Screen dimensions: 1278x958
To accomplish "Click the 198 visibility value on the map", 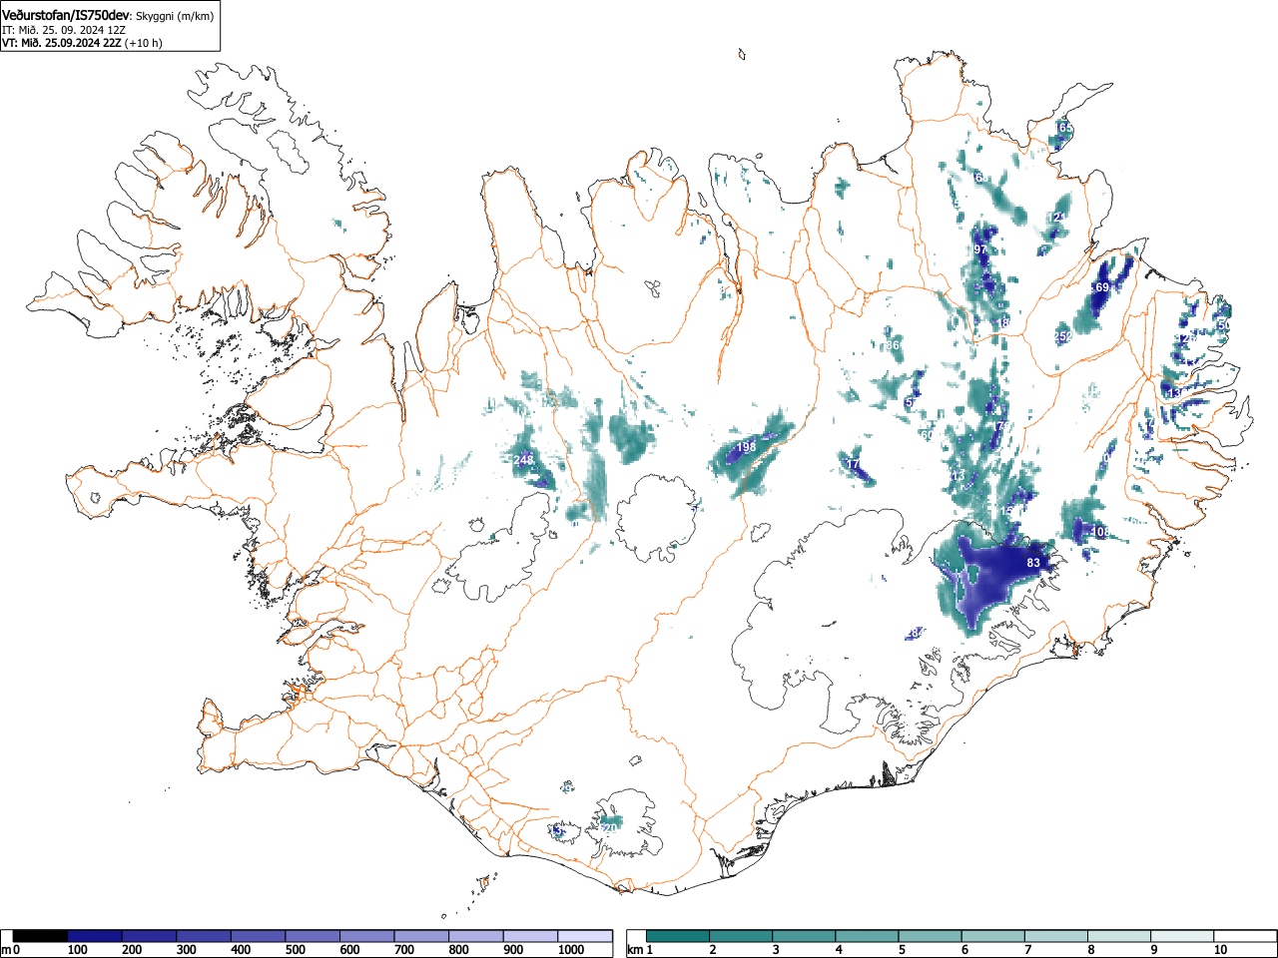I will (x=746, y=448).
